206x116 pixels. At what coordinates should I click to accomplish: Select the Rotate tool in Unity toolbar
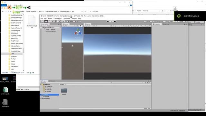pos(49,22)
